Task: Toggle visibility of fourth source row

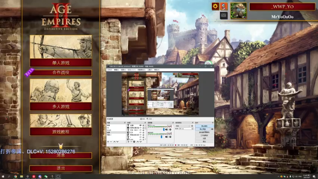Action: pos(141,132)
